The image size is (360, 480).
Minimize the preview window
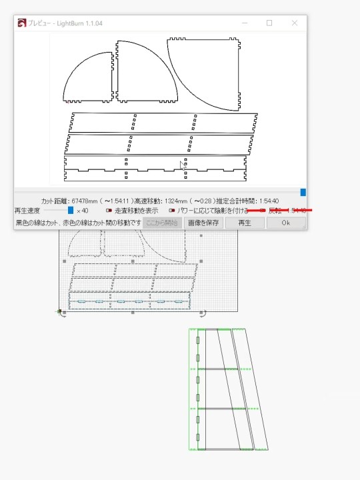[245, 23]
